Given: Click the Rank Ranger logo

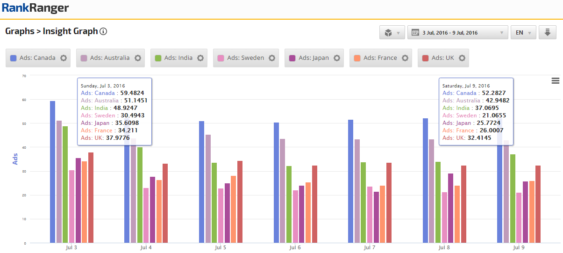Looking at the screenshot, I should click(35, 8).
